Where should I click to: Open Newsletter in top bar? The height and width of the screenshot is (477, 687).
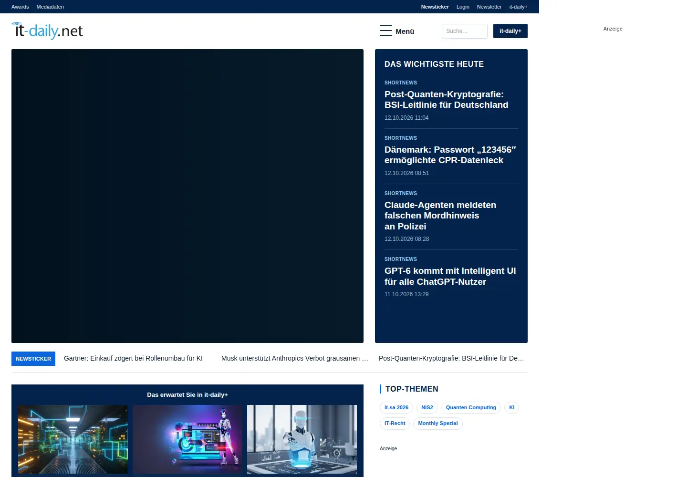click(489, 7)
